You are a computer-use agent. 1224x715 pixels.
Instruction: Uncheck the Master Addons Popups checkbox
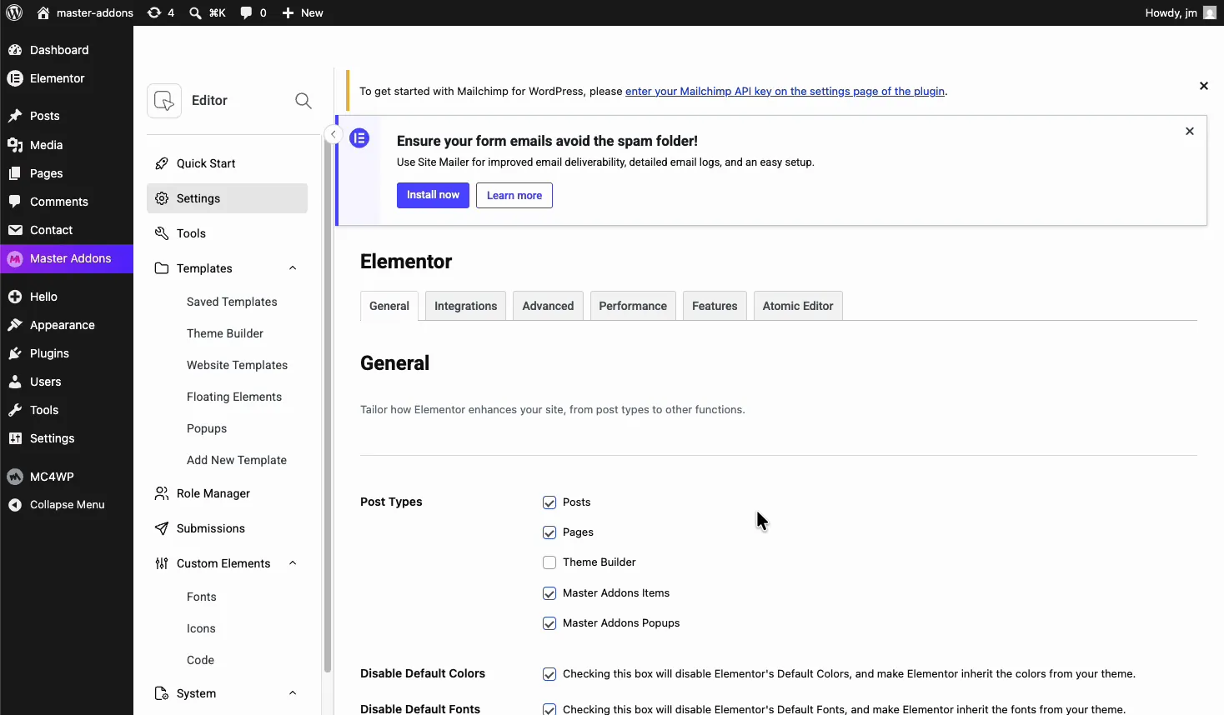coord(549,623)
